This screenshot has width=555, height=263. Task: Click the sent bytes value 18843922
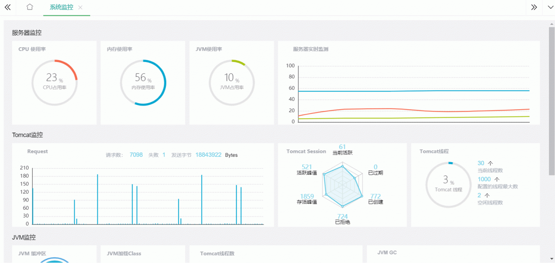pos(209,155)
